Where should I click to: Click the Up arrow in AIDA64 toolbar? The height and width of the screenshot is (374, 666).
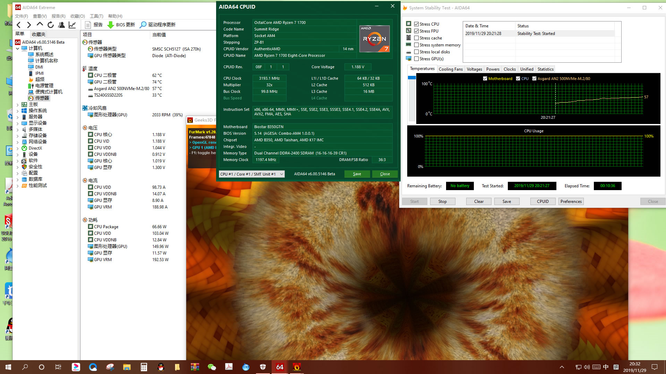point(40,25)
